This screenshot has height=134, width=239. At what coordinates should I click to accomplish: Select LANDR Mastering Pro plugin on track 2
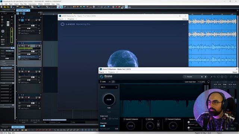(28, 57)
